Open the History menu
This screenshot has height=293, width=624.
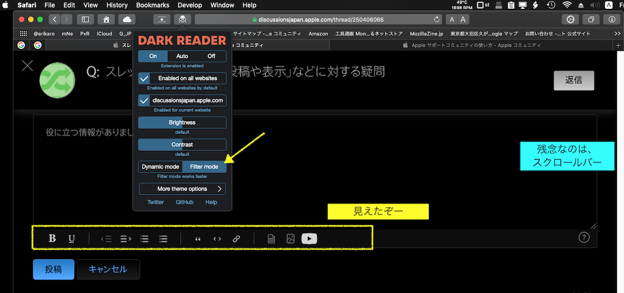pyautogui.click(x=117, y=5)
